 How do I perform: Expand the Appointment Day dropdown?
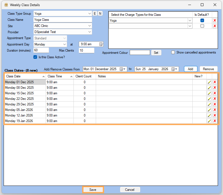65,44
